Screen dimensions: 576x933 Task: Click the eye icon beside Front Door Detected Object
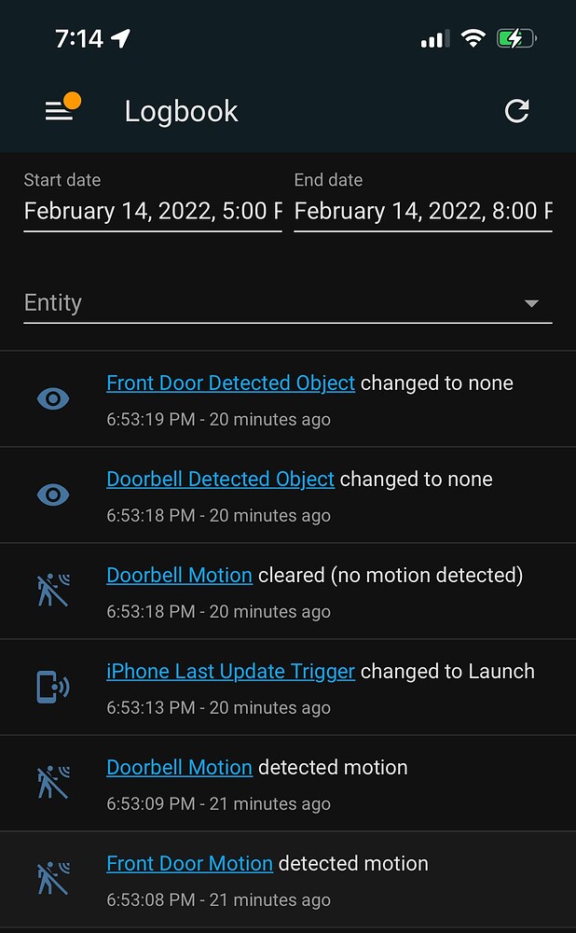pyautogui.click(x=53, y=398)
